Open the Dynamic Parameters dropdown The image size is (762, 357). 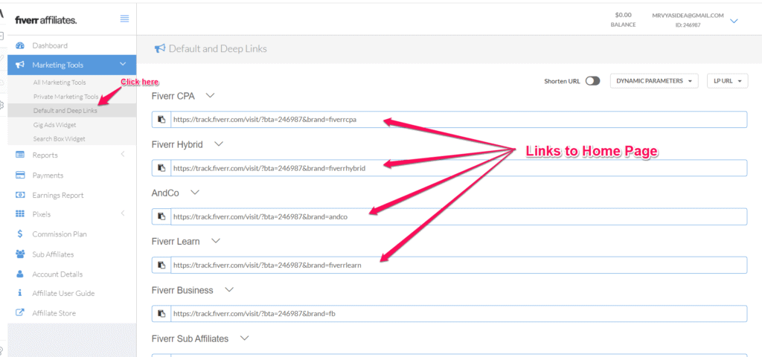(x=654, y=81)
